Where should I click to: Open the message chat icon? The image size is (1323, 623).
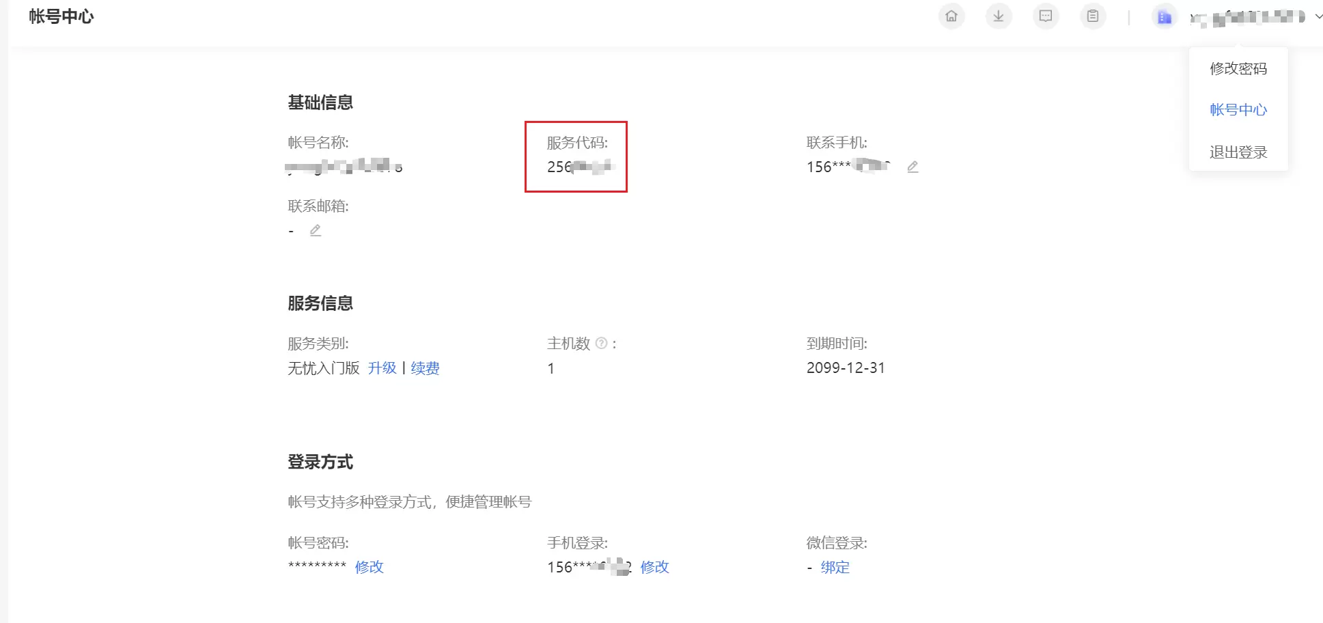click(1046, 16)
